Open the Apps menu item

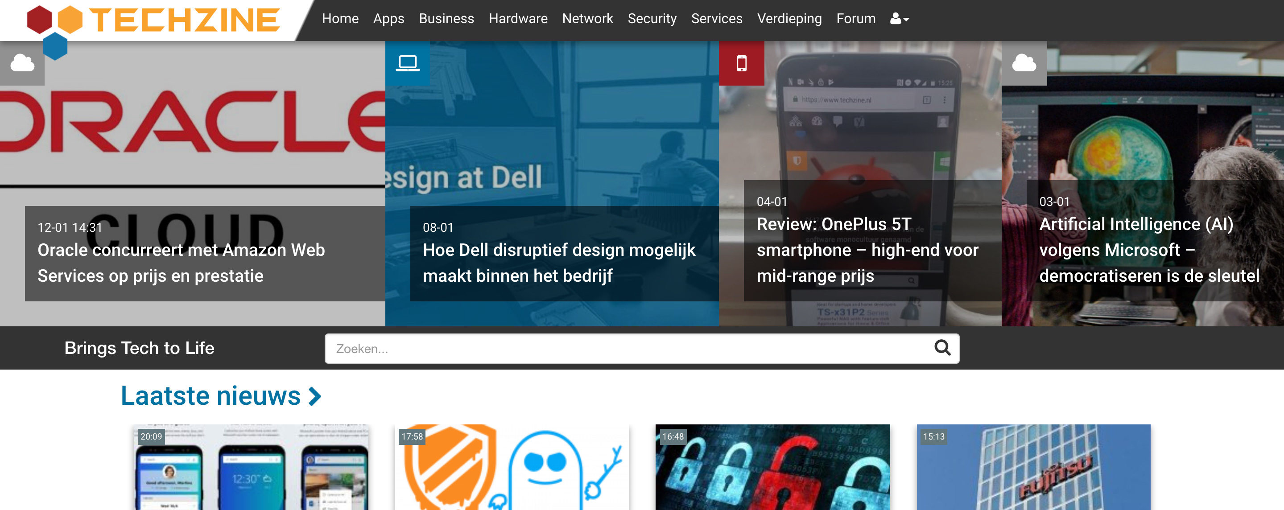(389, 19)
